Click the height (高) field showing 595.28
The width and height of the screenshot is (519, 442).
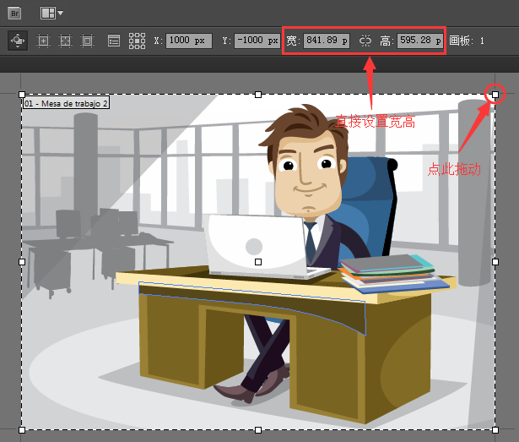pyautogui.click(x=420, y=41)
